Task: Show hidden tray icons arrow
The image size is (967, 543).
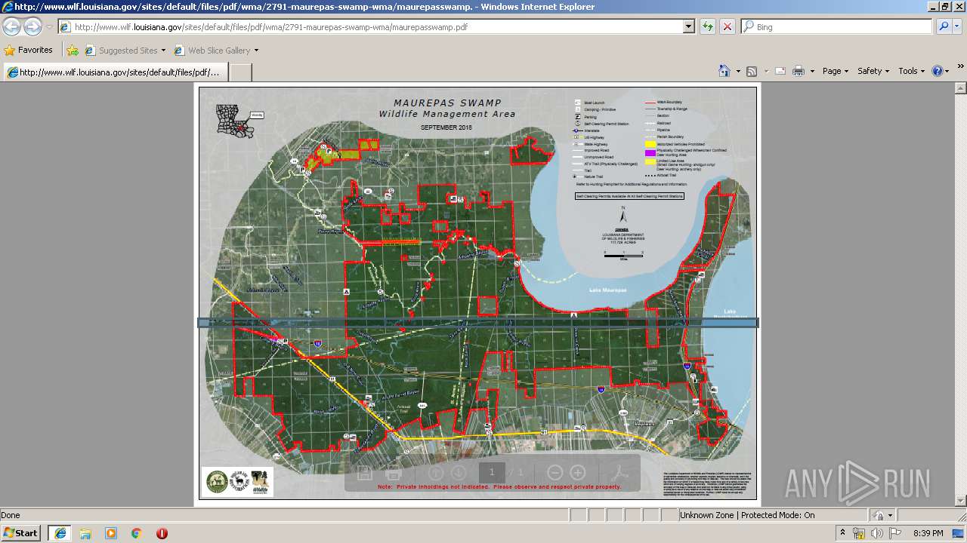Action: click(844, 533)
